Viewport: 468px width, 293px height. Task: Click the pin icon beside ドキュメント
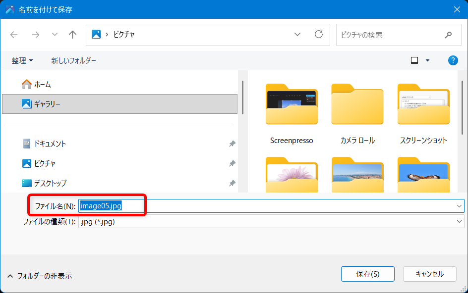232,144
